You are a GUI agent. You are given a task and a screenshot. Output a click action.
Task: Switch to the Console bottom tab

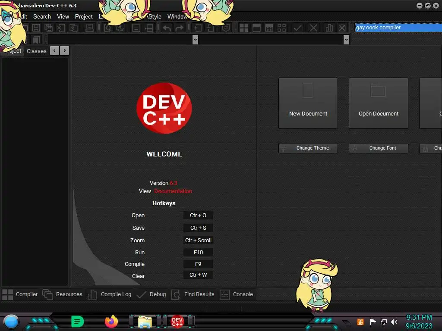236,294
